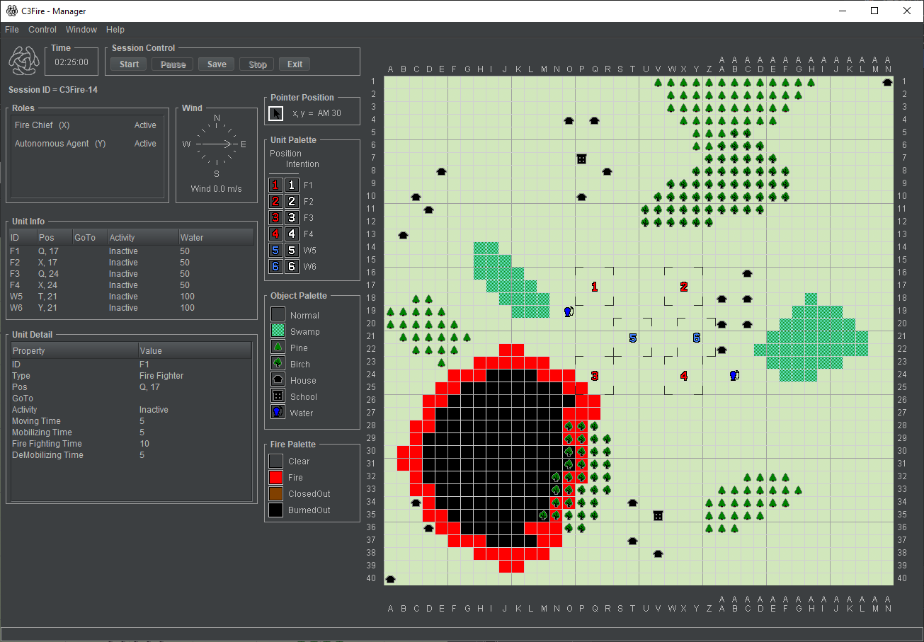Select the Fire Chief (X) role
This screenshot has height=642, width=924.
point(88,125)
